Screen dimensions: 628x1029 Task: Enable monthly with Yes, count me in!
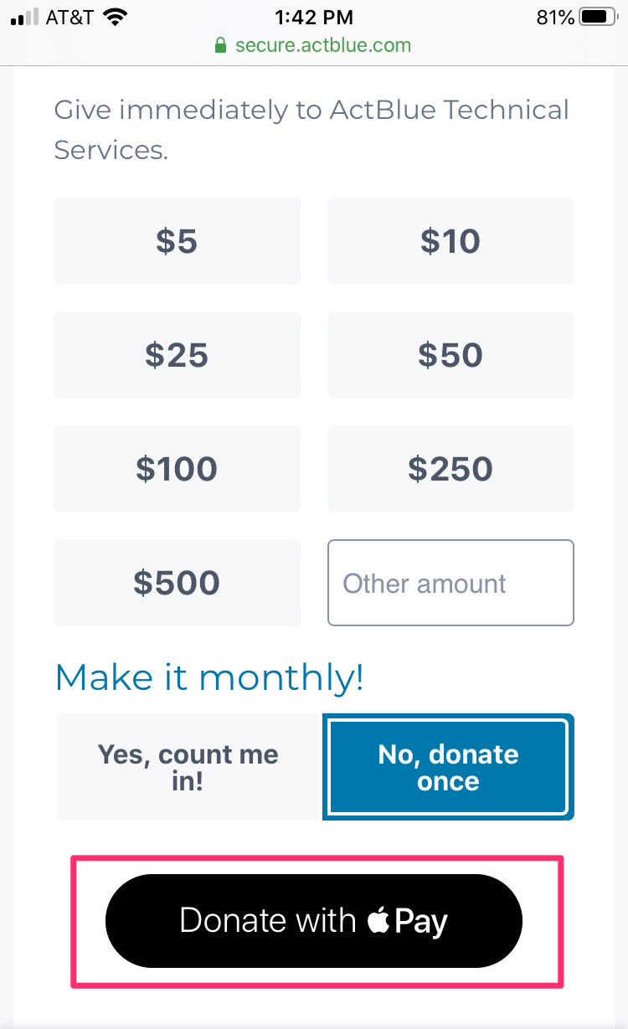pos(188,767)
